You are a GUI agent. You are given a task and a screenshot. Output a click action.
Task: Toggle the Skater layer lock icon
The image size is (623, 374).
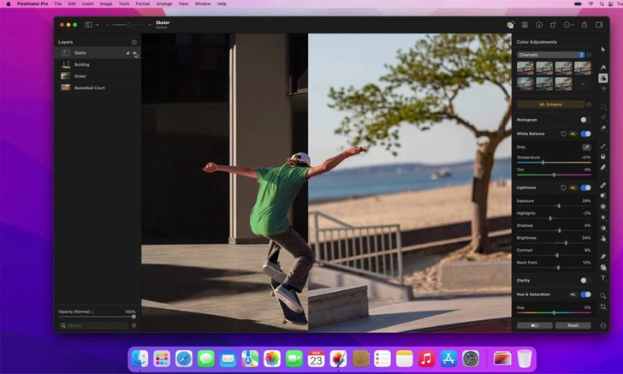(x=128, y=53)
